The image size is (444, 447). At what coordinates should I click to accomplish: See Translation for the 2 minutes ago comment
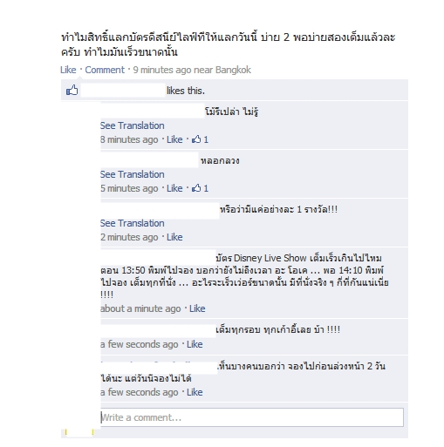(x=133, y=223)
